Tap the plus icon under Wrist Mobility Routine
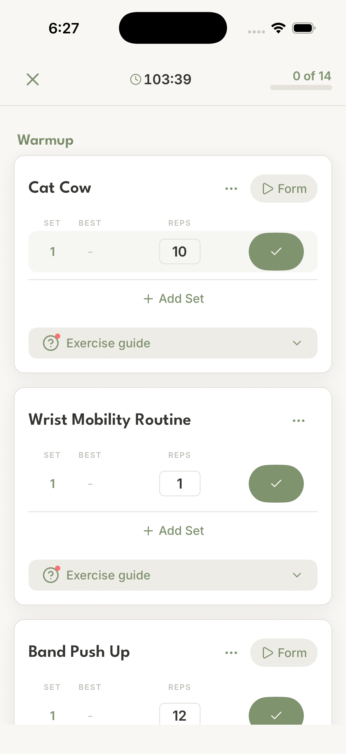The width and height of the screenshot is (346, 754). click(148, 530)
